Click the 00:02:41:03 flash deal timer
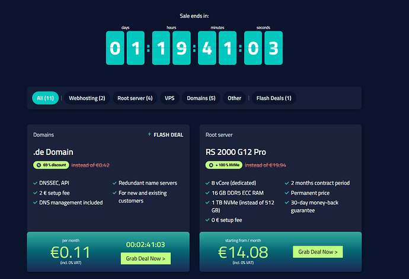The image size is (409, 279). tap(146, 245)
